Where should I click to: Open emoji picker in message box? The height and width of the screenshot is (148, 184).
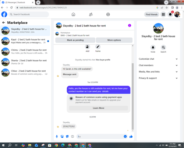tap(125, 137)
